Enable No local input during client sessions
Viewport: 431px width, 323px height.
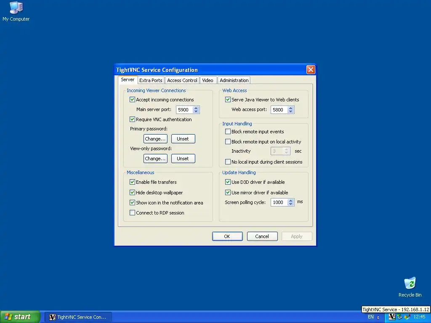[228, 162]
